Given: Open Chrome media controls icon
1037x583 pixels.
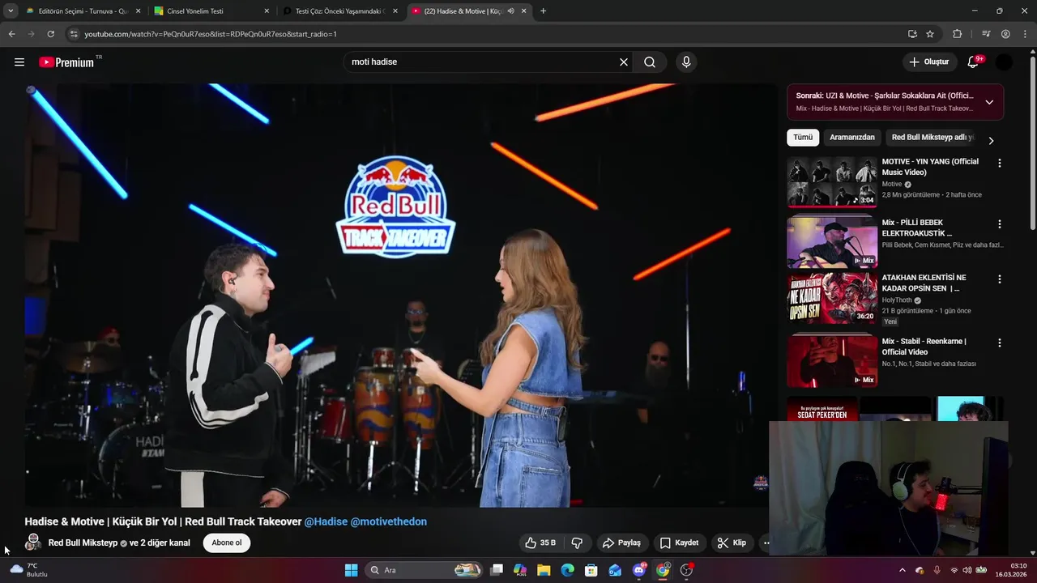Looking at the screenshot, I should (x=986, y=34).
